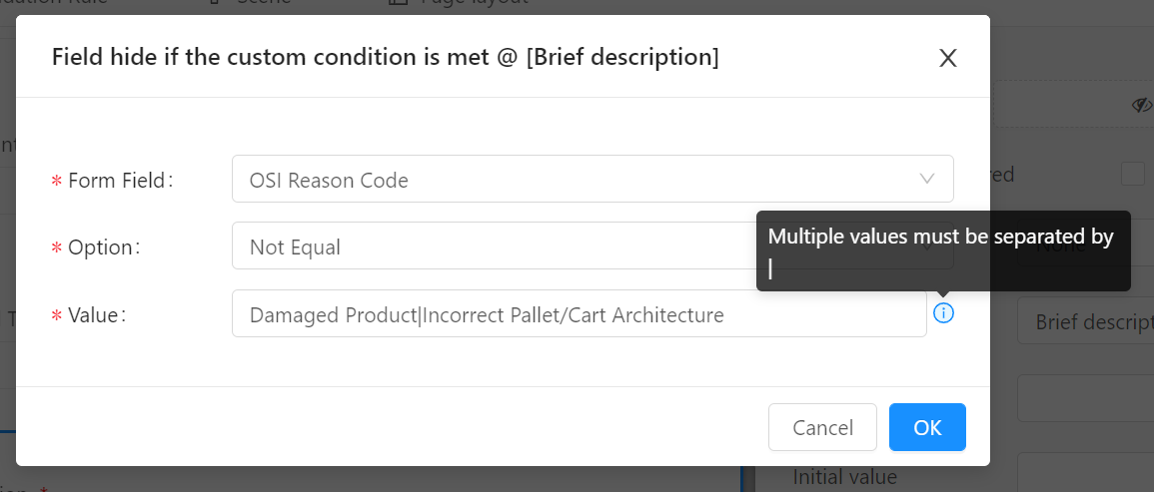This screenshot has width=1154, height=492.
Task: Click the Value label text
Action: (x=96, y=314)
